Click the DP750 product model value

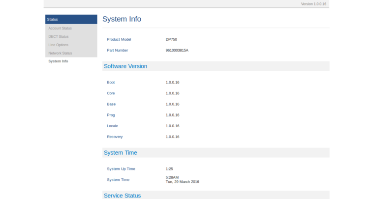pos(171,39)
